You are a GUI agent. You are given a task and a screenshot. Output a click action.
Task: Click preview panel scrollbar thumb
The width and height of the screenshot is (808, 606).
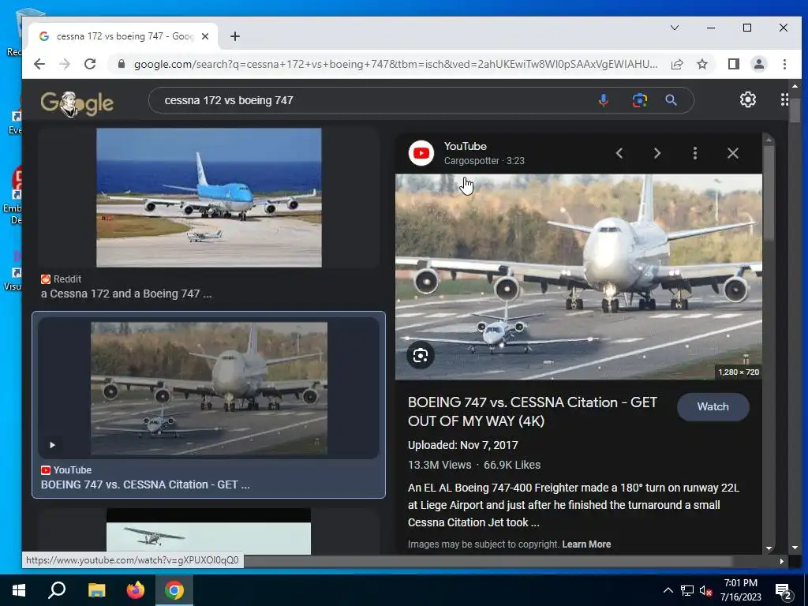pyautogui.click(x=769, y=193)
